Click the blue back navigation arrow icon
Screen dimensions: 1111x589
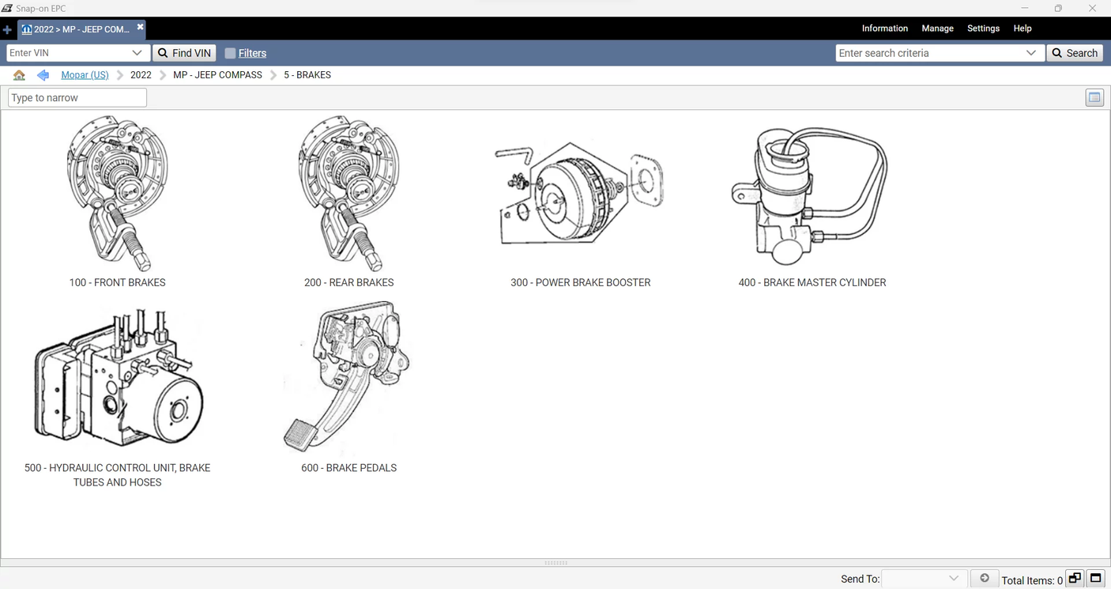(43, 74)
